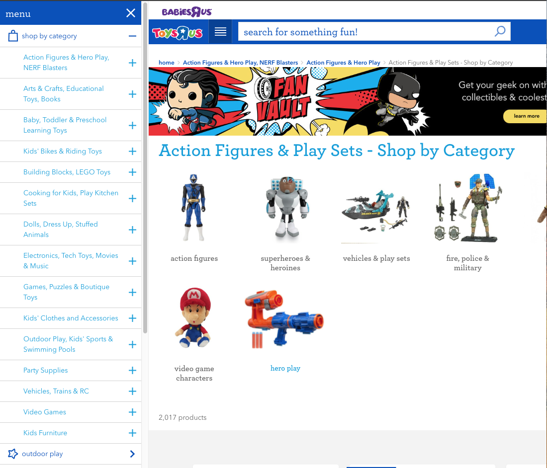The width and height of the screenshot is (547, 468).
Task: Expand Cooking for Kids, Play Kitchen Sets
Action: click(132, 198)
